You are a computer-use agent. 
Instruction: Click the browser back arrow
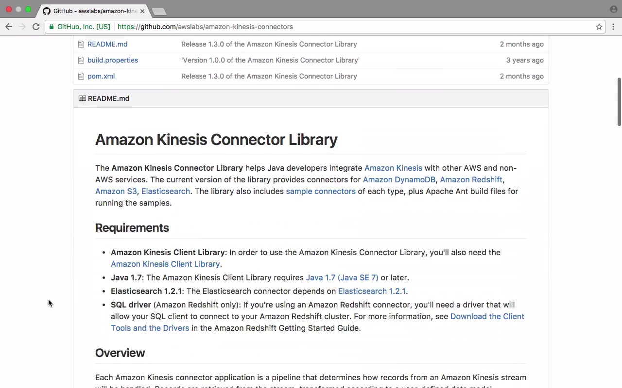point(9,27)
